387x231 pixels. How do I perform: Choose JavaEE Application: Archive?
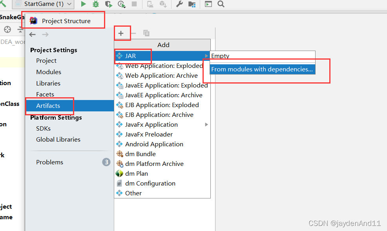[162, 95]
